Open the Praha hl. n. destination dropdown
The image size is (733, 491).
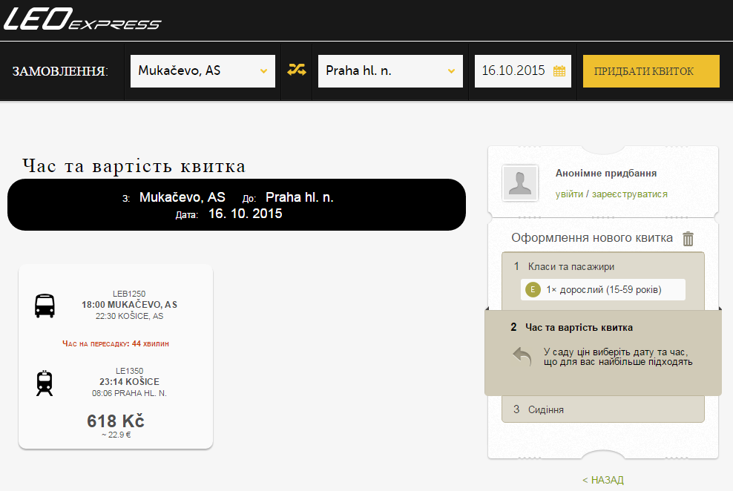pos(390,71)
